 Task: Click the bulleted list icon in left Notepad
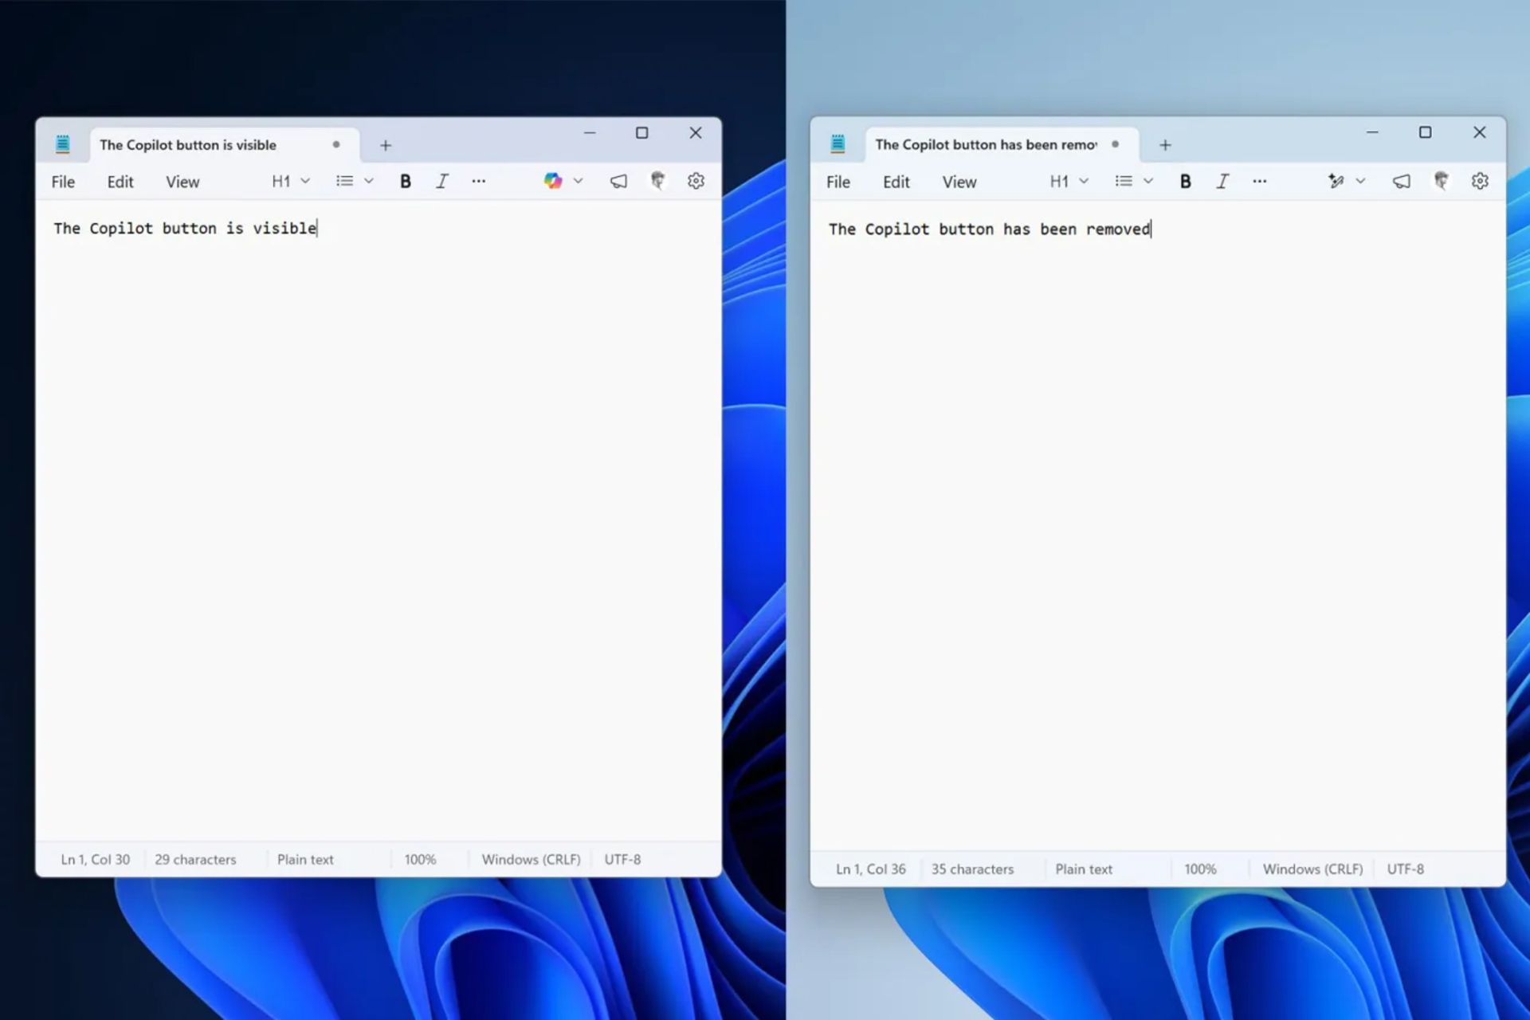pyautogui.click(x=344, y=181)
